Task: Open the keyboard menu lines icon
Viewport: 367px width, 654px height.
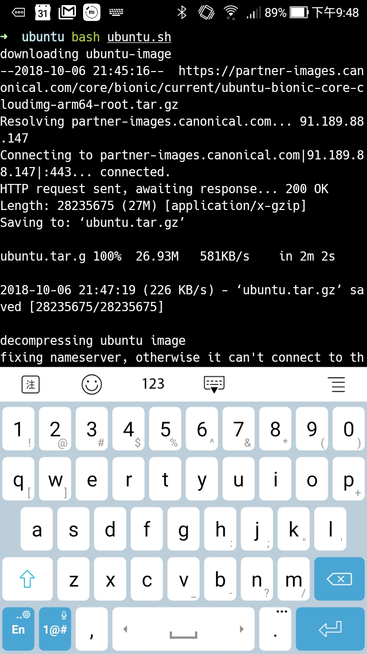Action: [336, 384]
